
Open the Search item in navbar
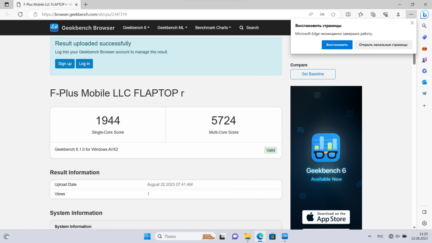click(x=249, y=28)
